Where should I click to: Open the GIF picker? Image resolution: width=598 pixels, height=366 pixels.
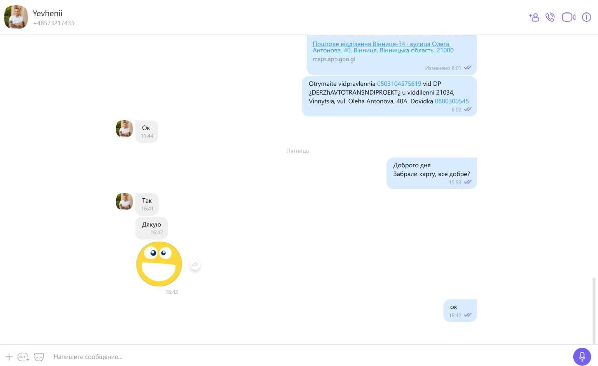pos(23,357)
